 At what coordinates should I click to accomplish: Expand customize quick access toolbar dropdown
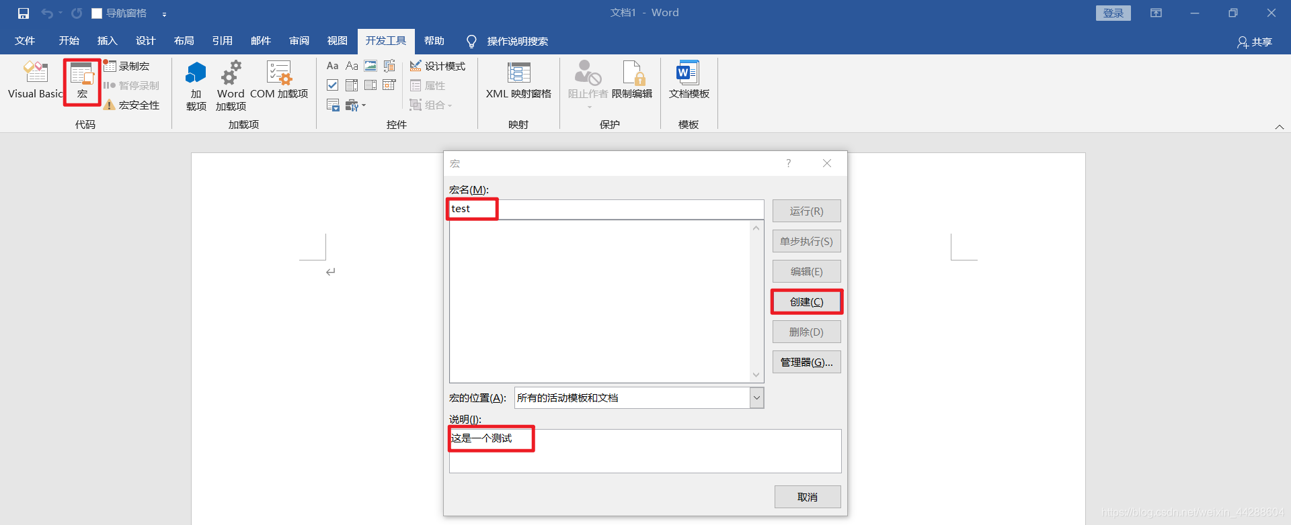pos(164,13)
